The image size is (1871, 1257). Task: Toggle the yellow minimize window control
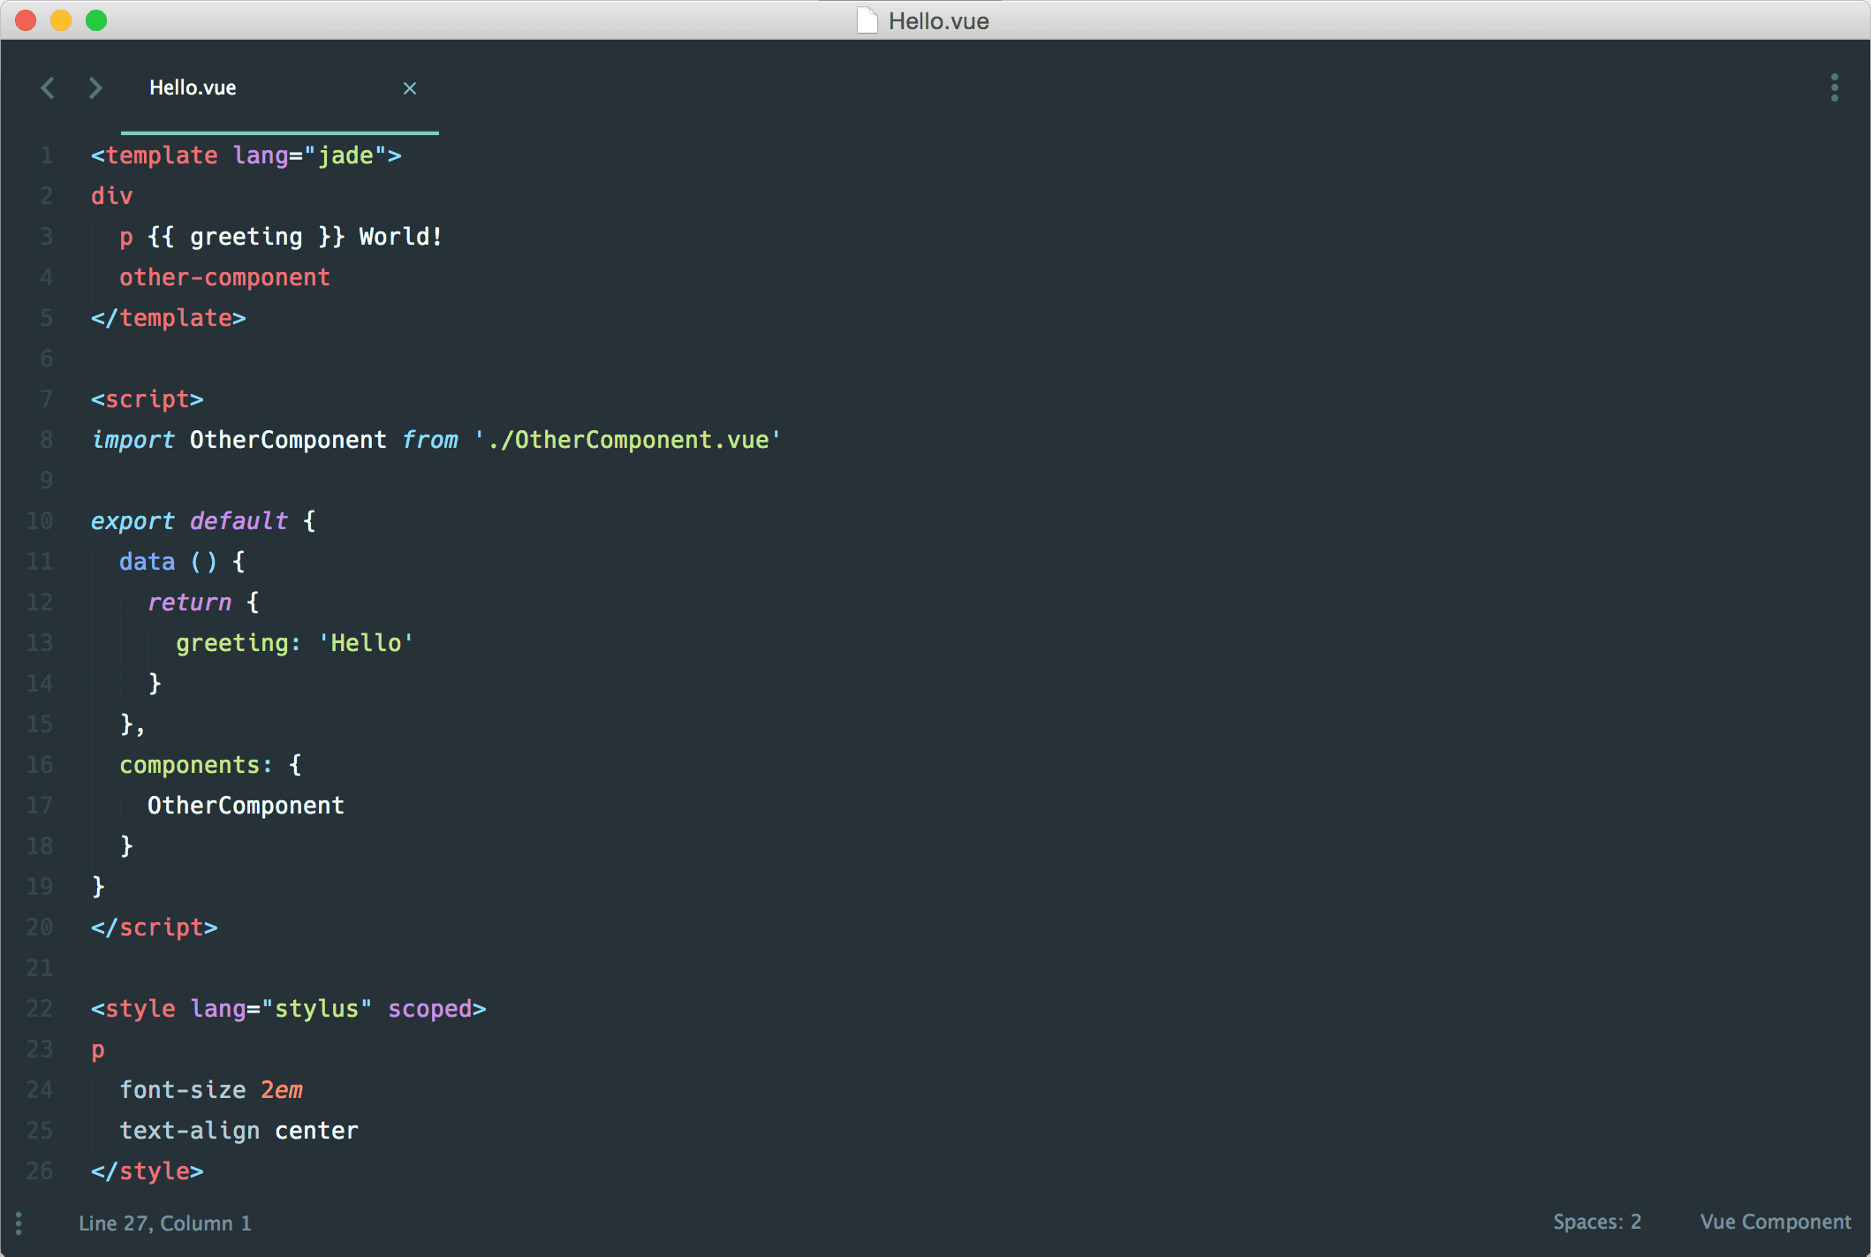[61, 20]
